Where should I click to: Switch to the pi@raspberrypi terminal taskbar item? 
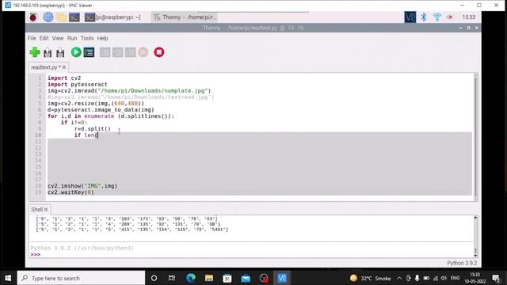[x=112, y=17]
